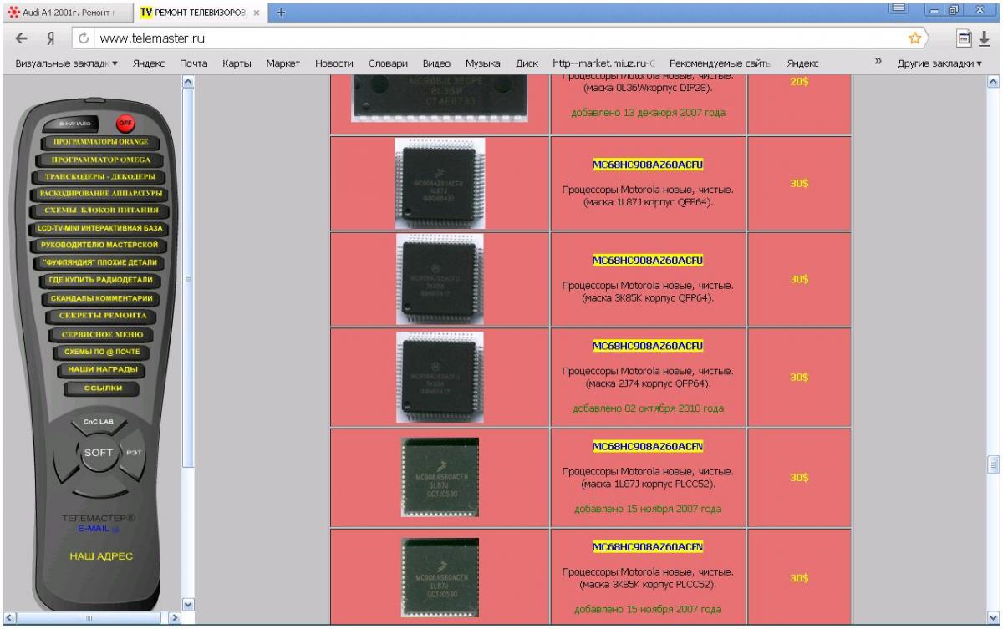
Task: Open MC68HC908AZ60ACFN link with mask 1L87J PLCC52
Action: [x=648, y=446]
